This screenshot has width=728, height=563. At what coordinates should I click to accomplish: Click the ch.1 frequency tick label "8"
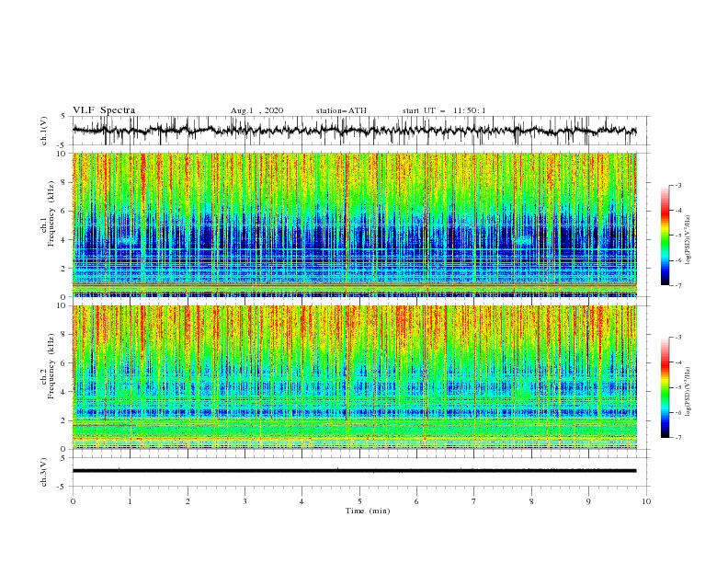[63, 182]
